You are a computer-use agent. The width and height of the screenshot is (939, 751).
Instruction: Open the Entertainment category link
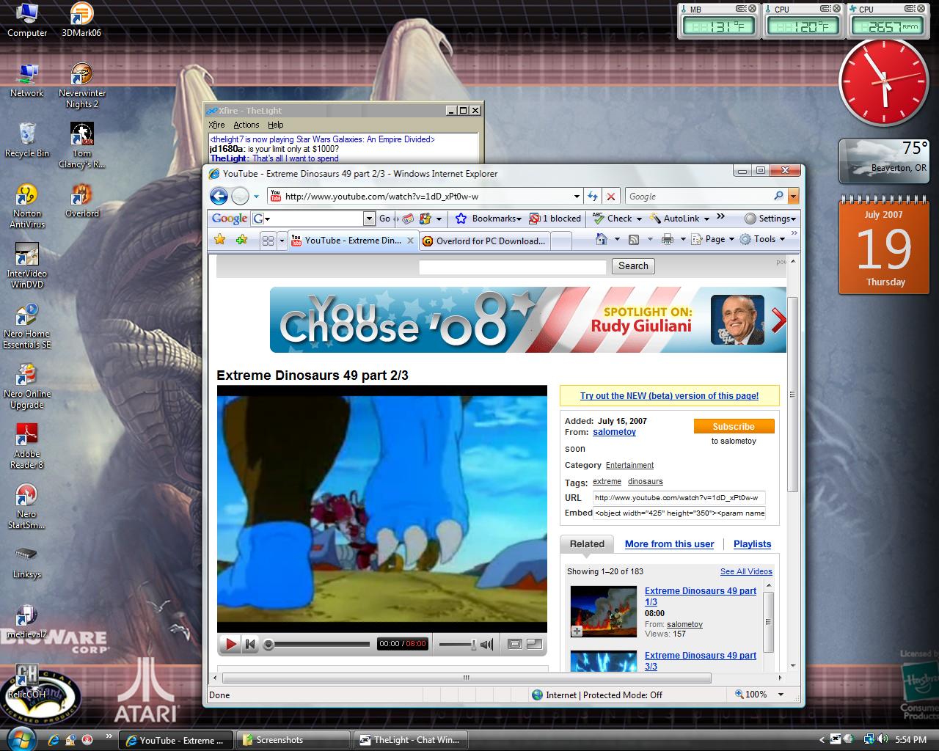tap(629, 465)
